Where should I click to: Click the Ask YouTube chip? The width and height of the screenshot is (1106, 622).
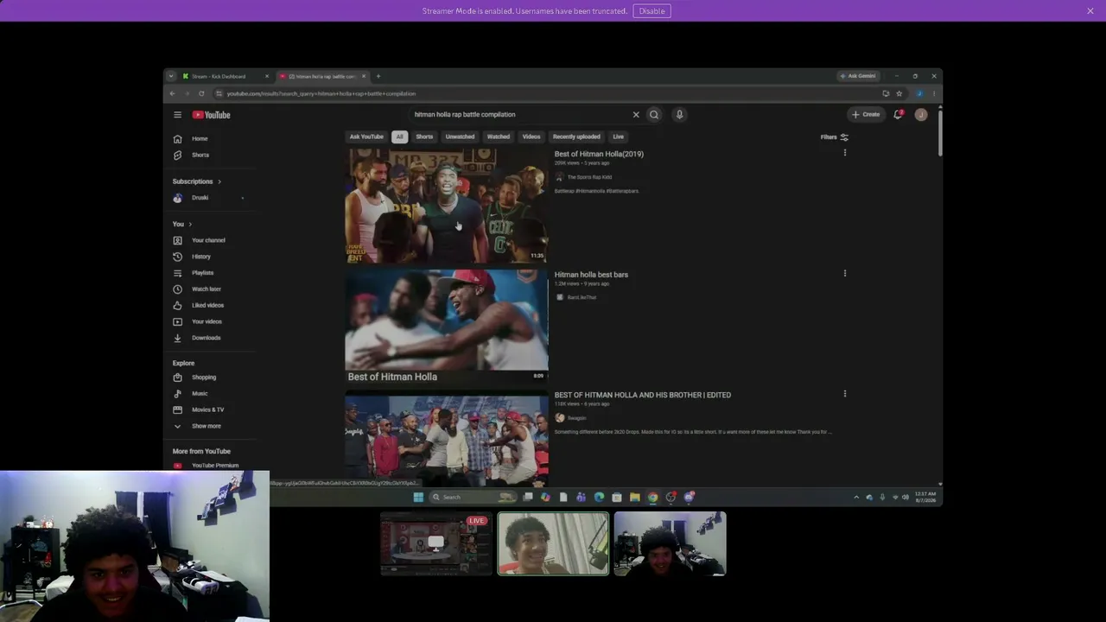(x=366, y=136)
